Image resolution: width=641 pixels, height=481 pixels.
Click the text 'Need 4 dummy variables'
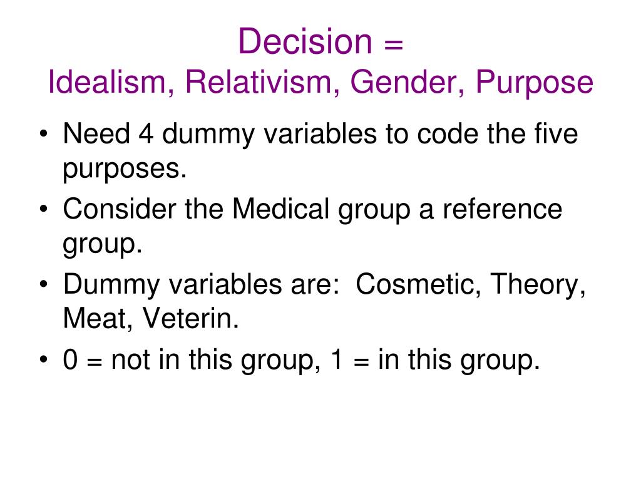coord(220,135)
